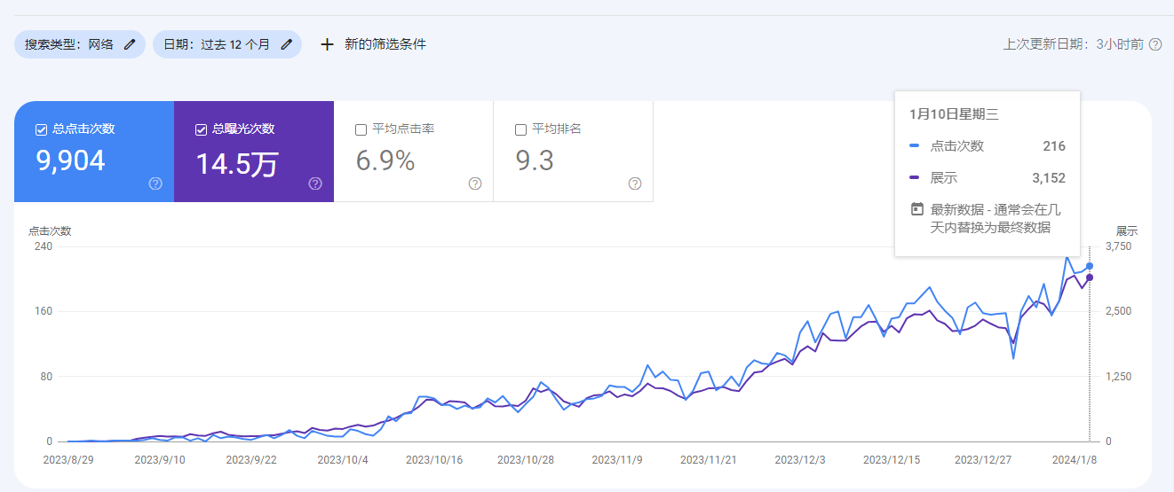Open the 日期：过去 12 个月 filter
Image resolution: width=1174 pixels, height=492 pixels.
217,44
